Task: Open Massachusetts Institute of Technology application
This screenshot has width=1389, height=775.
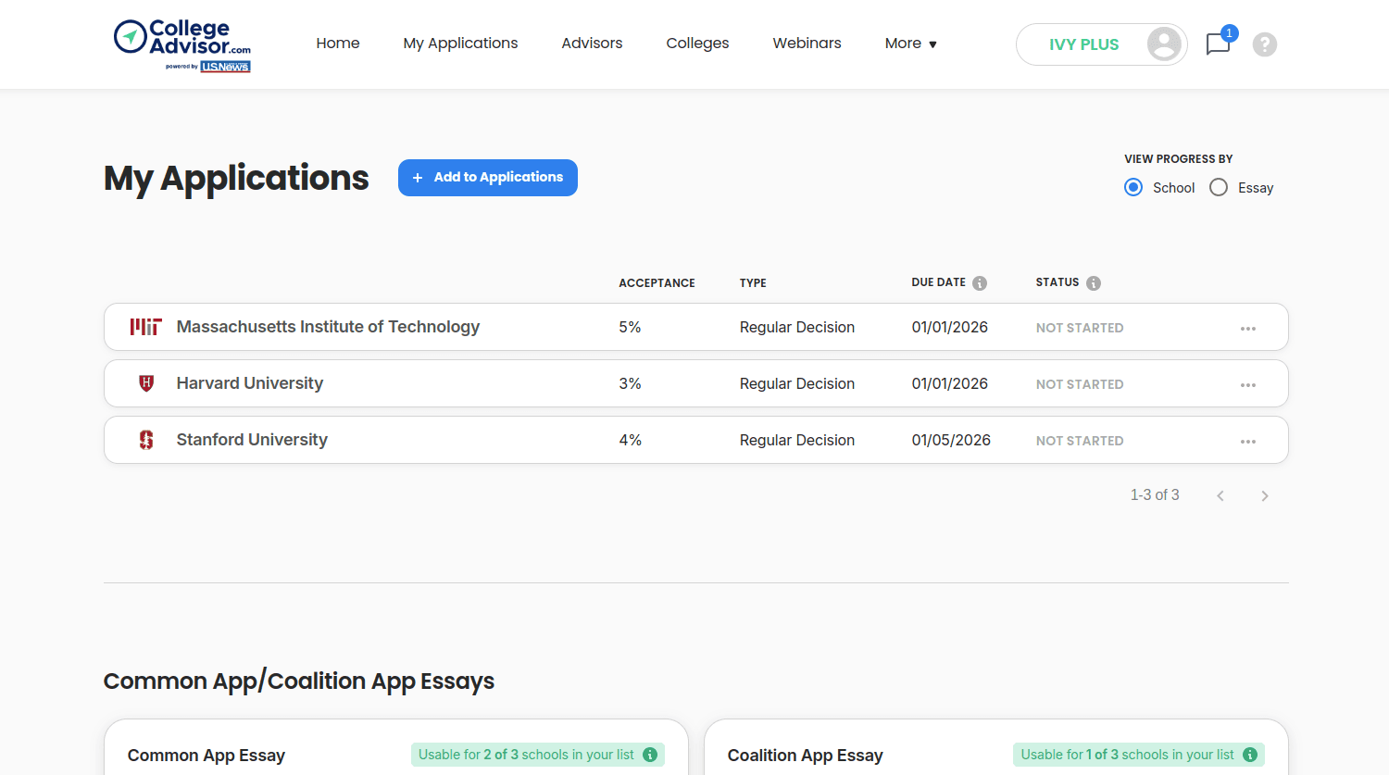Action: 328,327
